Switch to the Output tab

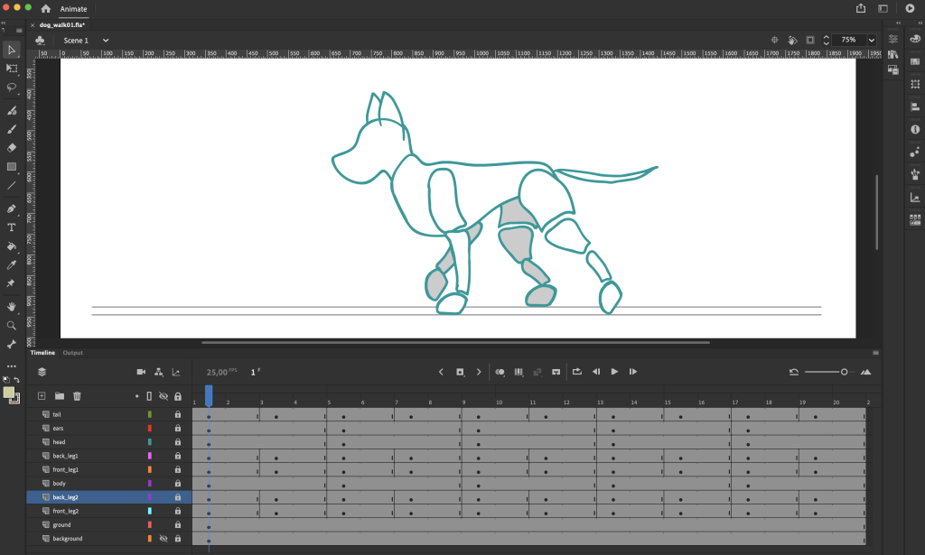73,353
